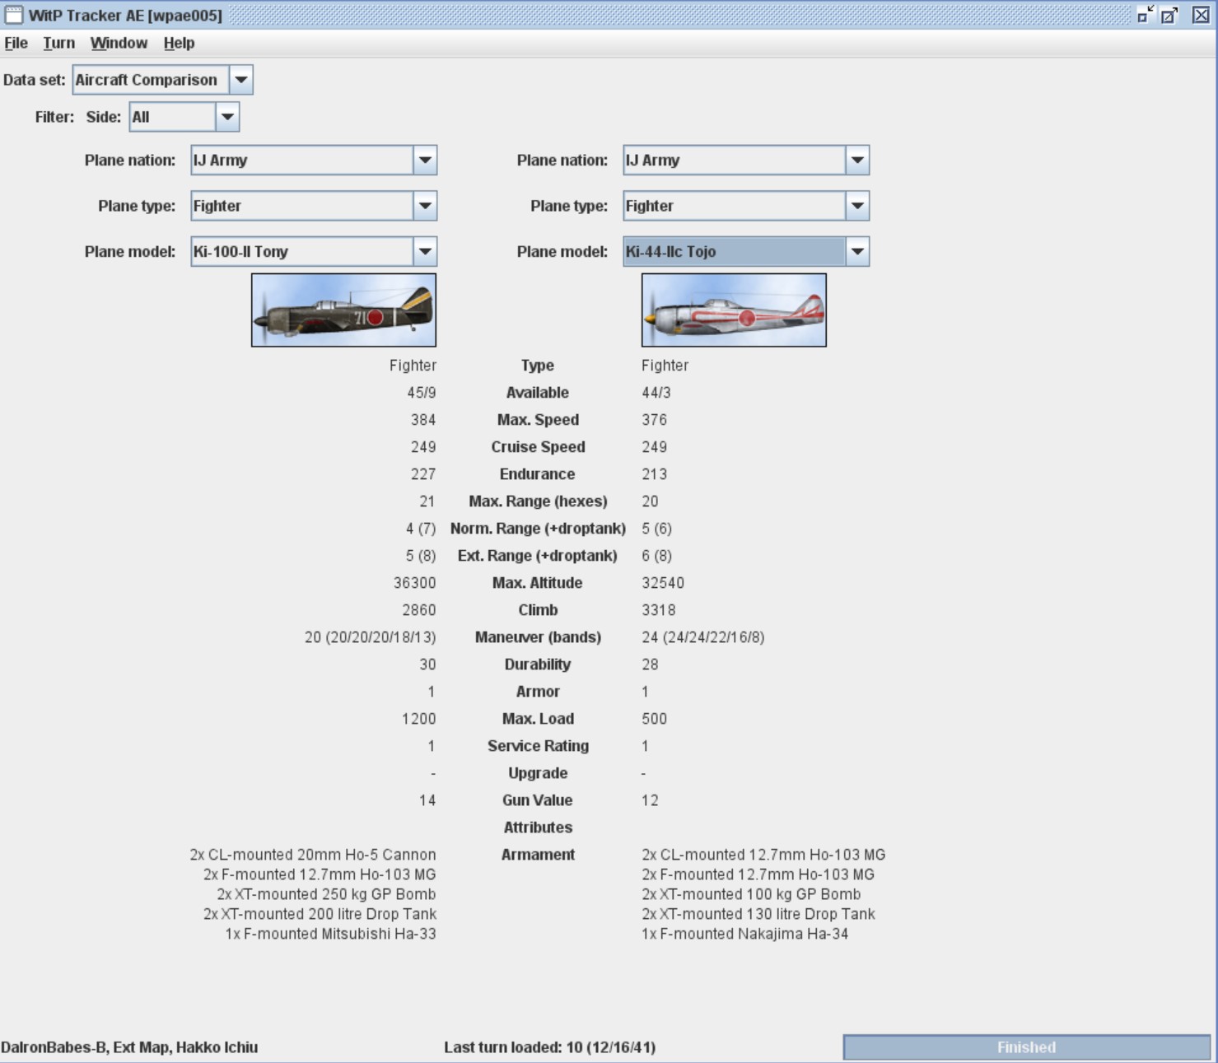Click the Service Rating label
The height and width of the screenshot is (1063, 1218).
tap(538, 746)
